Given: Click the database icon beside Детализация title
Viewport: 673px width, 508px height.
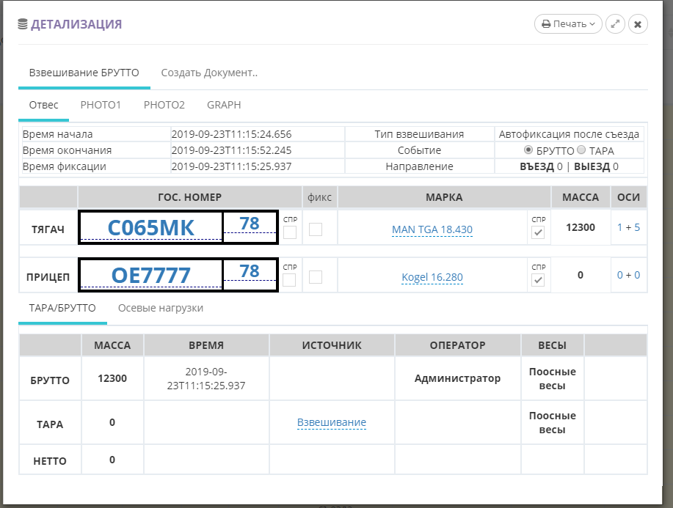Looking at the screenshot, I should tap(22, 24).
